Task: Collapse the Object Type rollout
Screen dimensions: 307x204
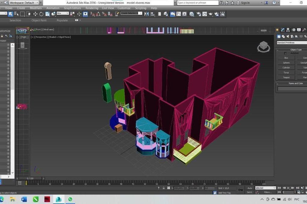Action: [x=295, y=49]
